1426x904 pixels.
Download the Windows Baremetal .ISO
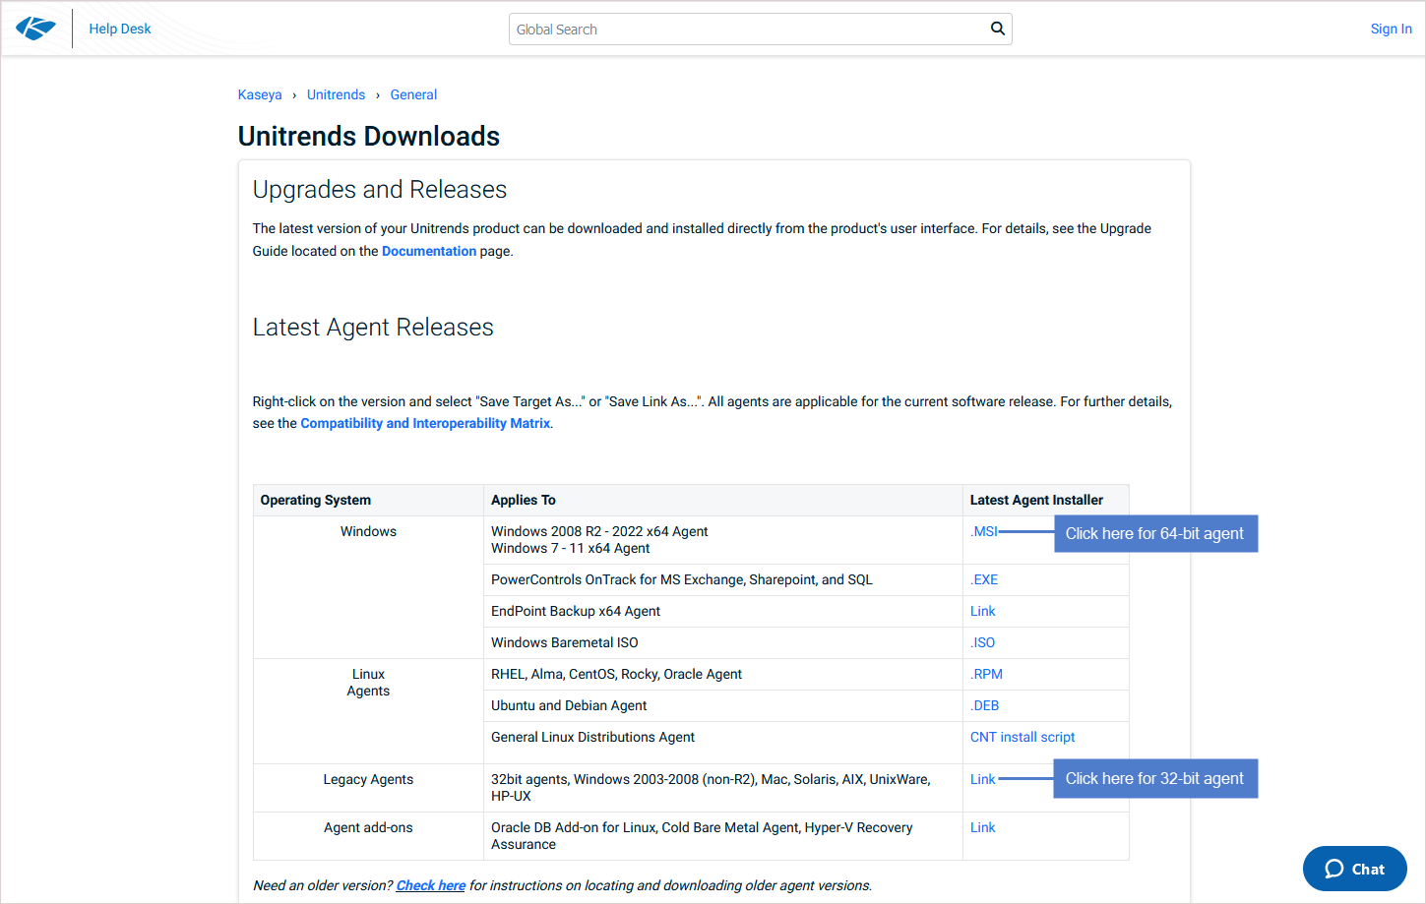[982, 642]
